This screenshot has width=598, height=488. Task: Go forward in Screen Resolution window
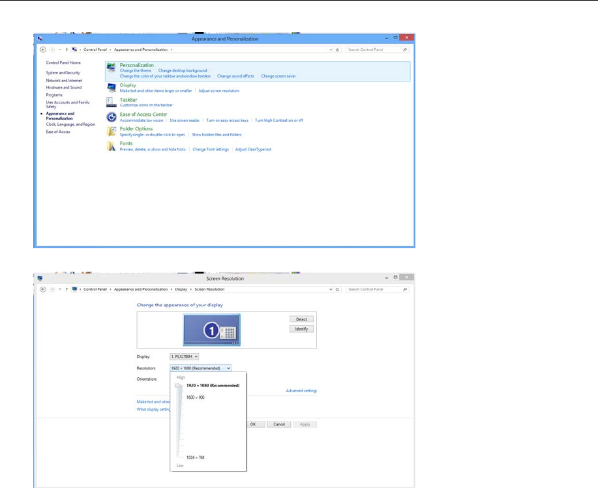coord(52,289)
